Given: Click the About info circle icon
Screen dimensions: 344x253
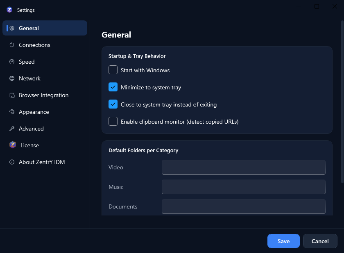Looking at the screenshot, I should point(12,162).
